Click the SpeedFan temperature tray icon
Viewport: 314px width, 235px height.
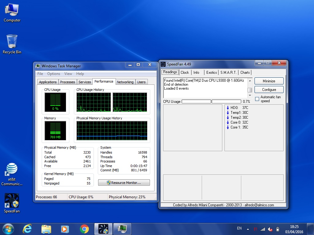(255, 229)
